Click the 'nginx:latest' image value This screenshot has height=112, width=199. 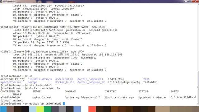(42, 97)
